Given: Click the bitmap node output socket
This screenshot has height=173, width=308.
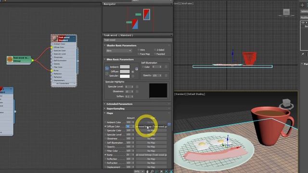Looking at the screenshot, I should point(33,60).
